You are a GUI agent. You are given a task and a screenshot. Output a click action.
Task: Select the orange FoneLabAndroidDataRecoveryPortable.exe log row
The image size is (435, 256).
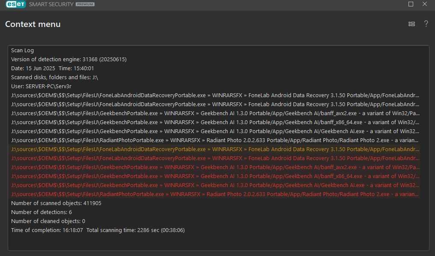click(215, 149)
